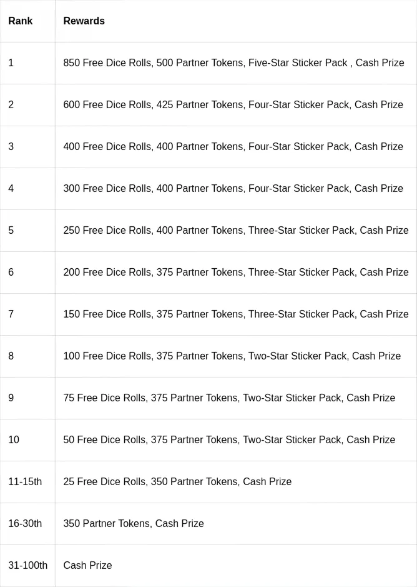Select the rewards text for rank 3
This screenshot has height=587, width=417.
coord(233,147)
